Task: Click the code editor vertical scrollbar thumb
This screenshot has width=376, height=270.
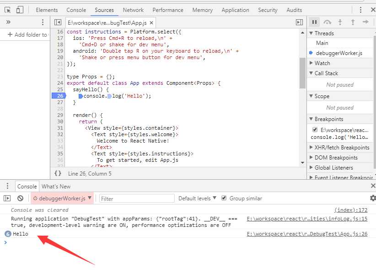Action: [302, 73]
